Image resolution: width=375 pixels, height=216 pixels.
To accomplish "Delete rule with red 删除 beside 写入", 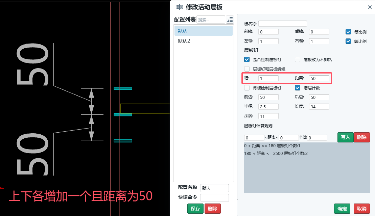I will tap(361, 137).
